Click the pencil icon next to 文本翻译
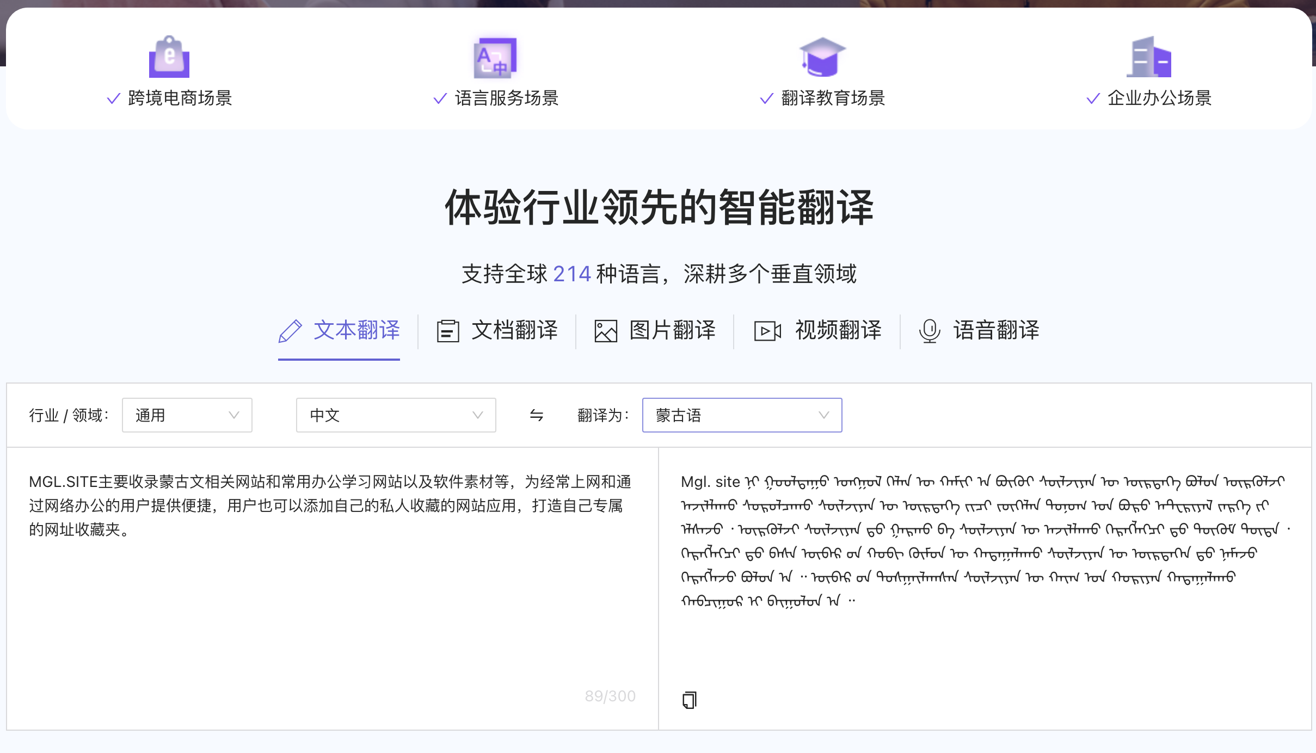 pos(289,331)
